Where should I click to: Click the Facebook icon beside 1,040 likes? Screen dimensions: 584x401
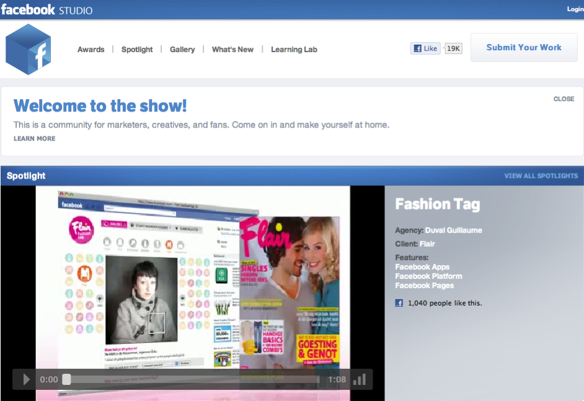[x=399, y=303]
